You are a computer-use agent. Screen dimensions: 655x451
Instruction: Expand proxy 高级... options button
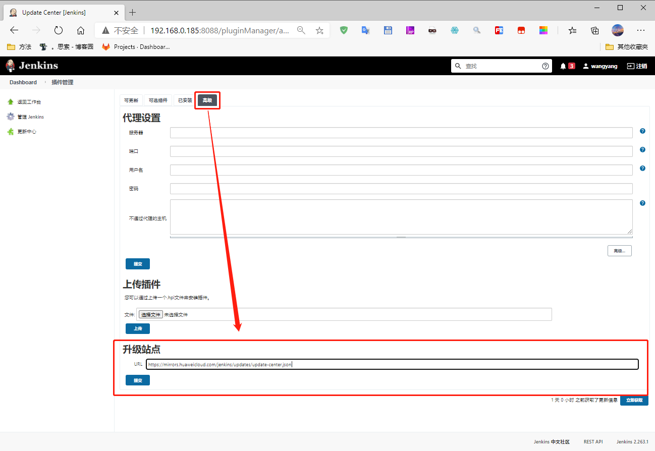click(x=620, y=251)
